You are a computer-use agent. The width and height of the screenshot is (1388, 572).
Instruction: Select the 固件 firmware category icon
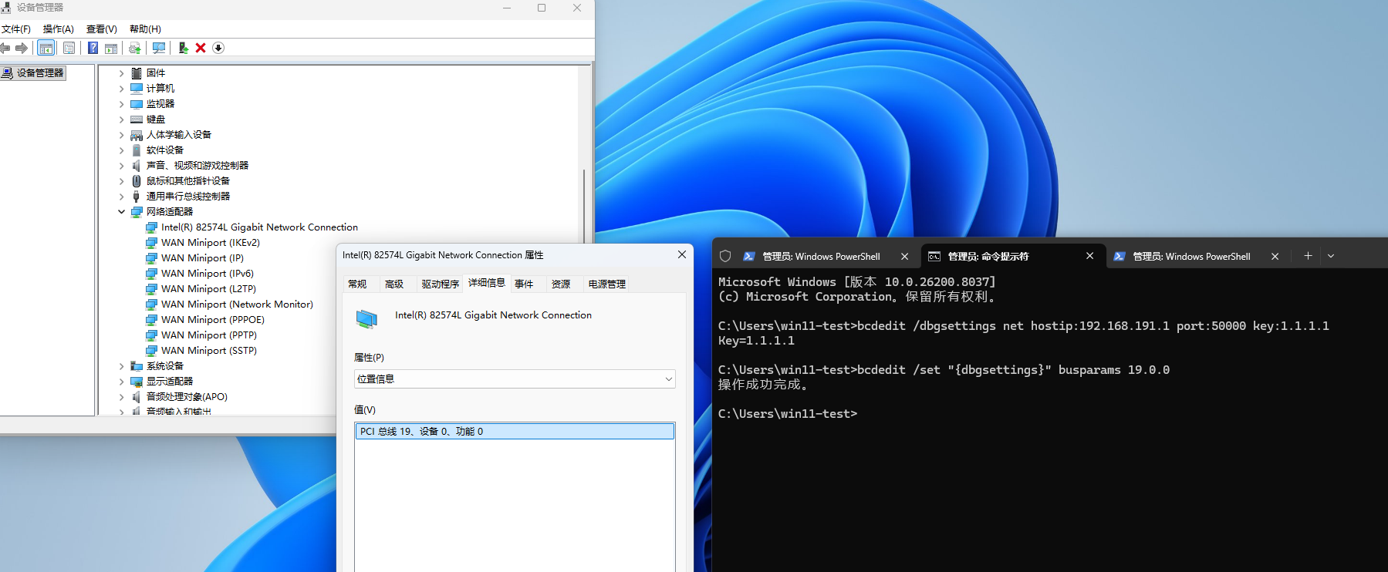click(x=137, y=73)
